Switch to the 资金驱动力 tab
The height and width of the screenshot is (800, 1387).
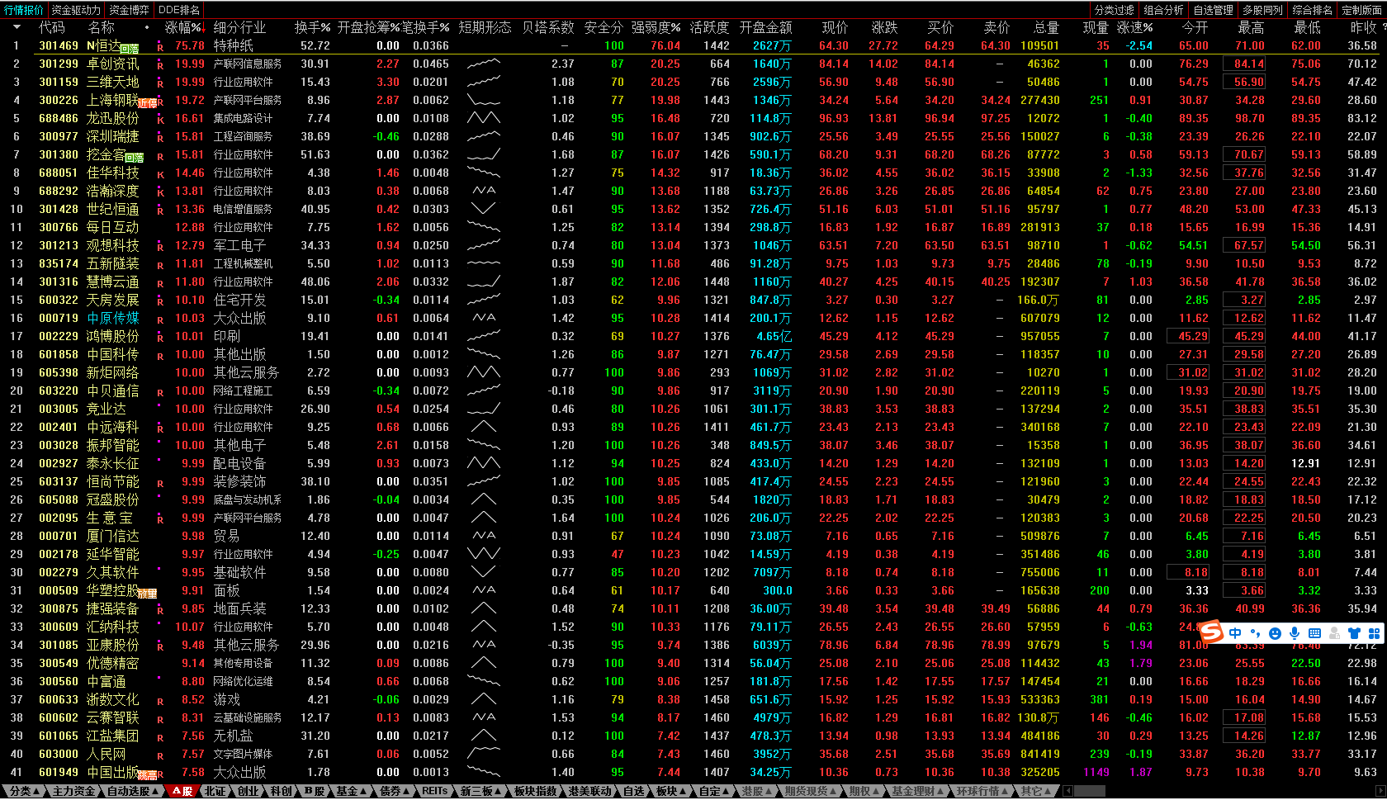click(x=75, y=10)
